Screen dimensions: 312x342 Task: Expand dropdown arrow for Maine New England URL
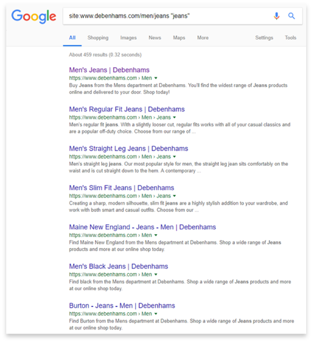pyautogui.click(x=156, y=235)
